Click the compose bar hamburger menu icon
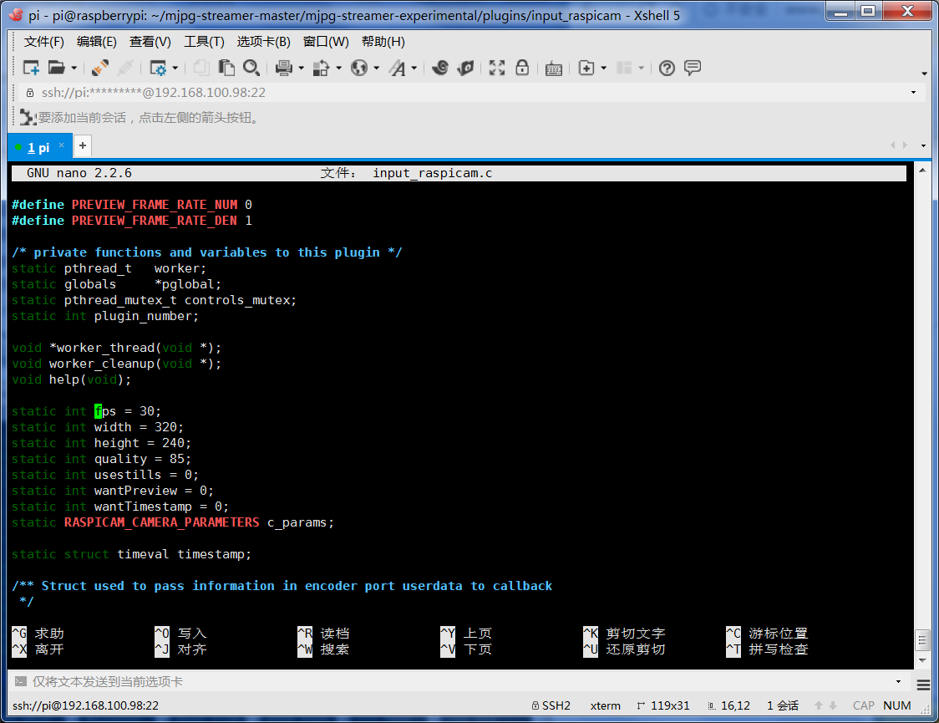This screenshot has width=939, height=723. coord(923,685)
